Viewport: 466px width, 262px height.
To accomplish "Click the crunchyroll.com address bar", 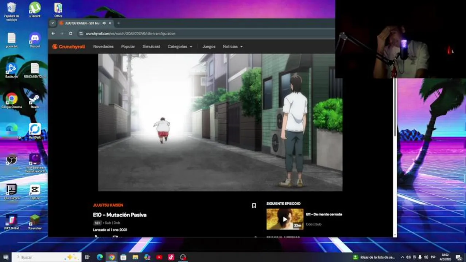I will [130, 33].
